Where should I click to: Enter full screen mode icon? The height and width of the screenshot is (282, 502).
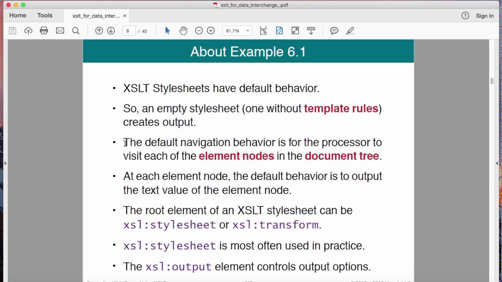click(x=295, y=31)
